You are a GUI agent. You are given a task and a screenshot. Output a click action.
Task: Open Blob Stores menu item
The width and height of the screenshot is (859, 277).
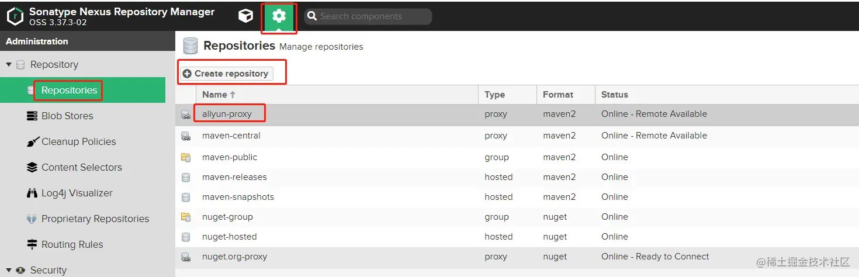click(67, 116)
